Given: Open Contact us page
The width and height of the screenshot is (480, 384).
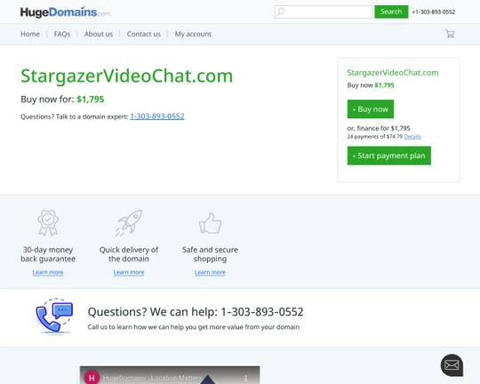Looking at the screenshot, I should tap(144, 34).
